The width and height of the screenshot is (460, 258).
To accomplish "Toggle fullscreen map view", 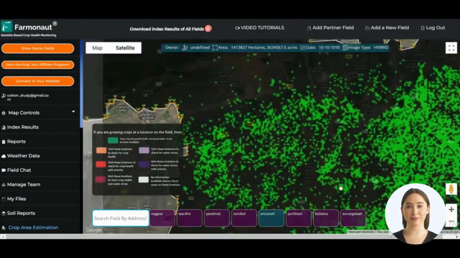I will (x=451, y=48).
